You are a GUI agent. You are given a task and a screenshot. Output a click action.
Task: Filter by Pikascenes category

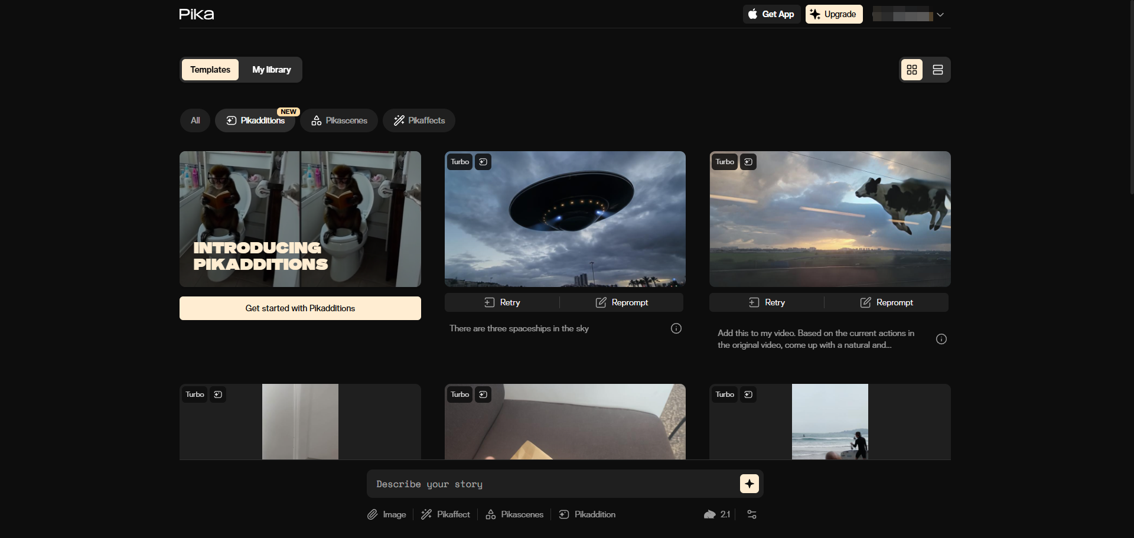click(x=339, y=120)
